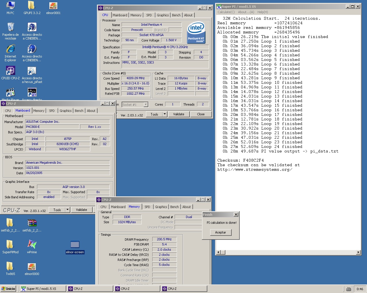Click the taskbar clock showing 0:46
The height and width of the screenshot is (293, 367).
click(360, 289)
